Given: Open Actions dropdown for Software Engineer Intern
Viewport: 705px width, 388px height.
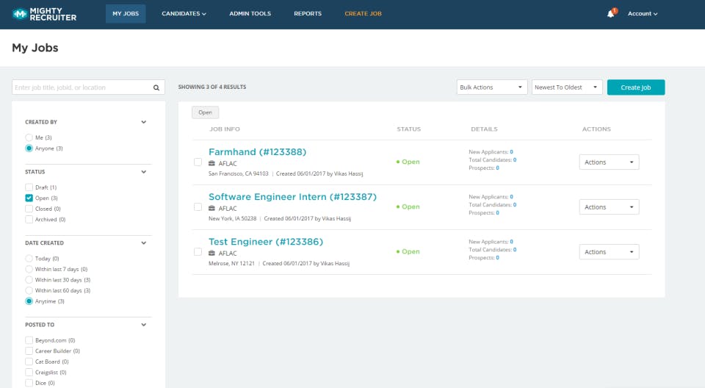Looking at the screenshot, I should [x=609, y=207].
